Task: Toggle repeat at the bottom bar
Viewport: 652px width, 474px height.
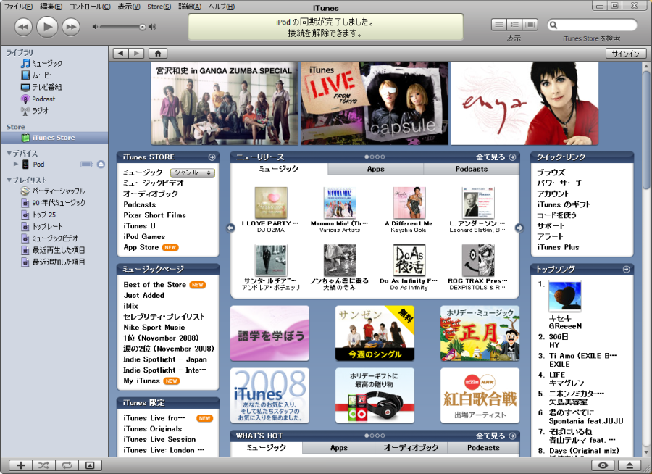Action: pyautogui.click(x=67, y=465)
